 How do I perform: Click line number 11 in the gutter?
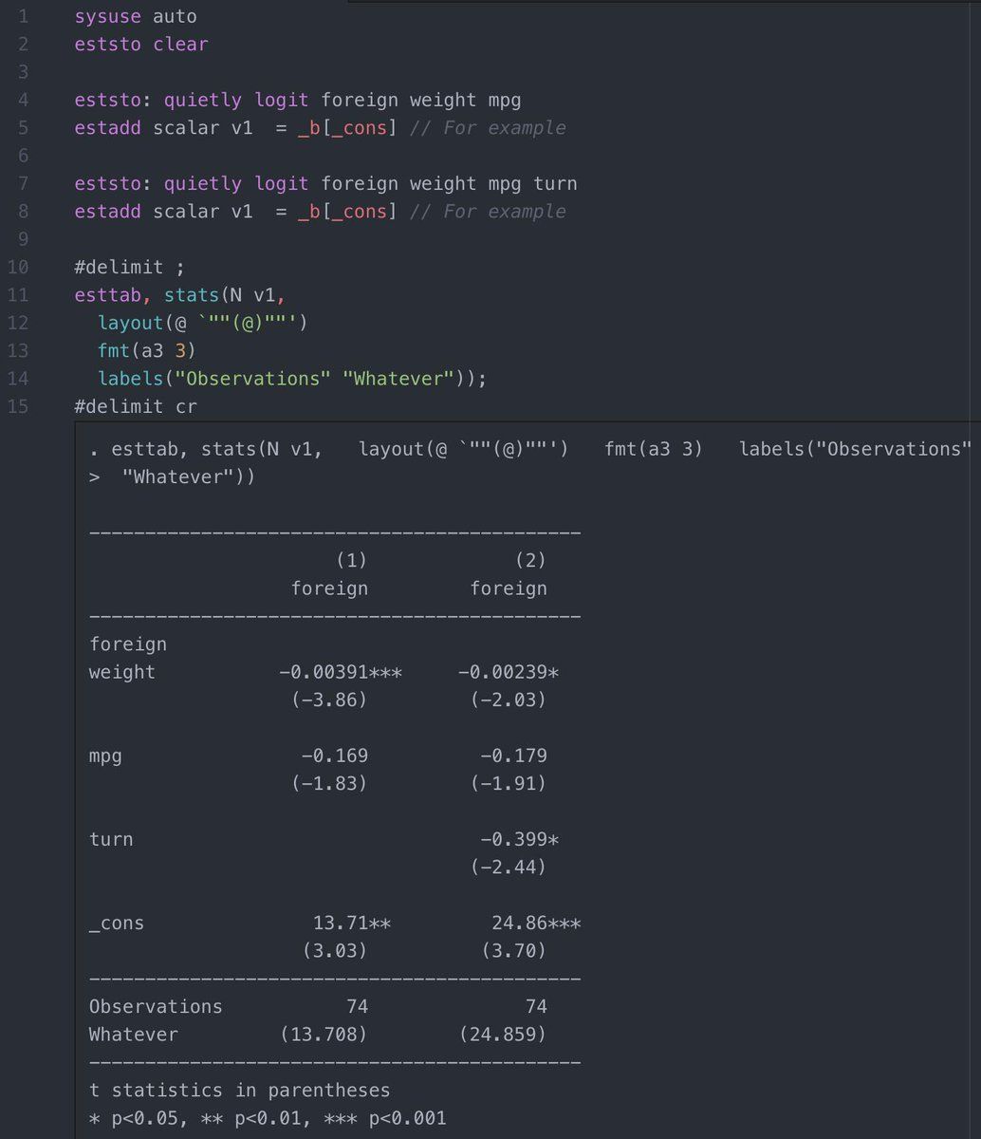[18, 295]
